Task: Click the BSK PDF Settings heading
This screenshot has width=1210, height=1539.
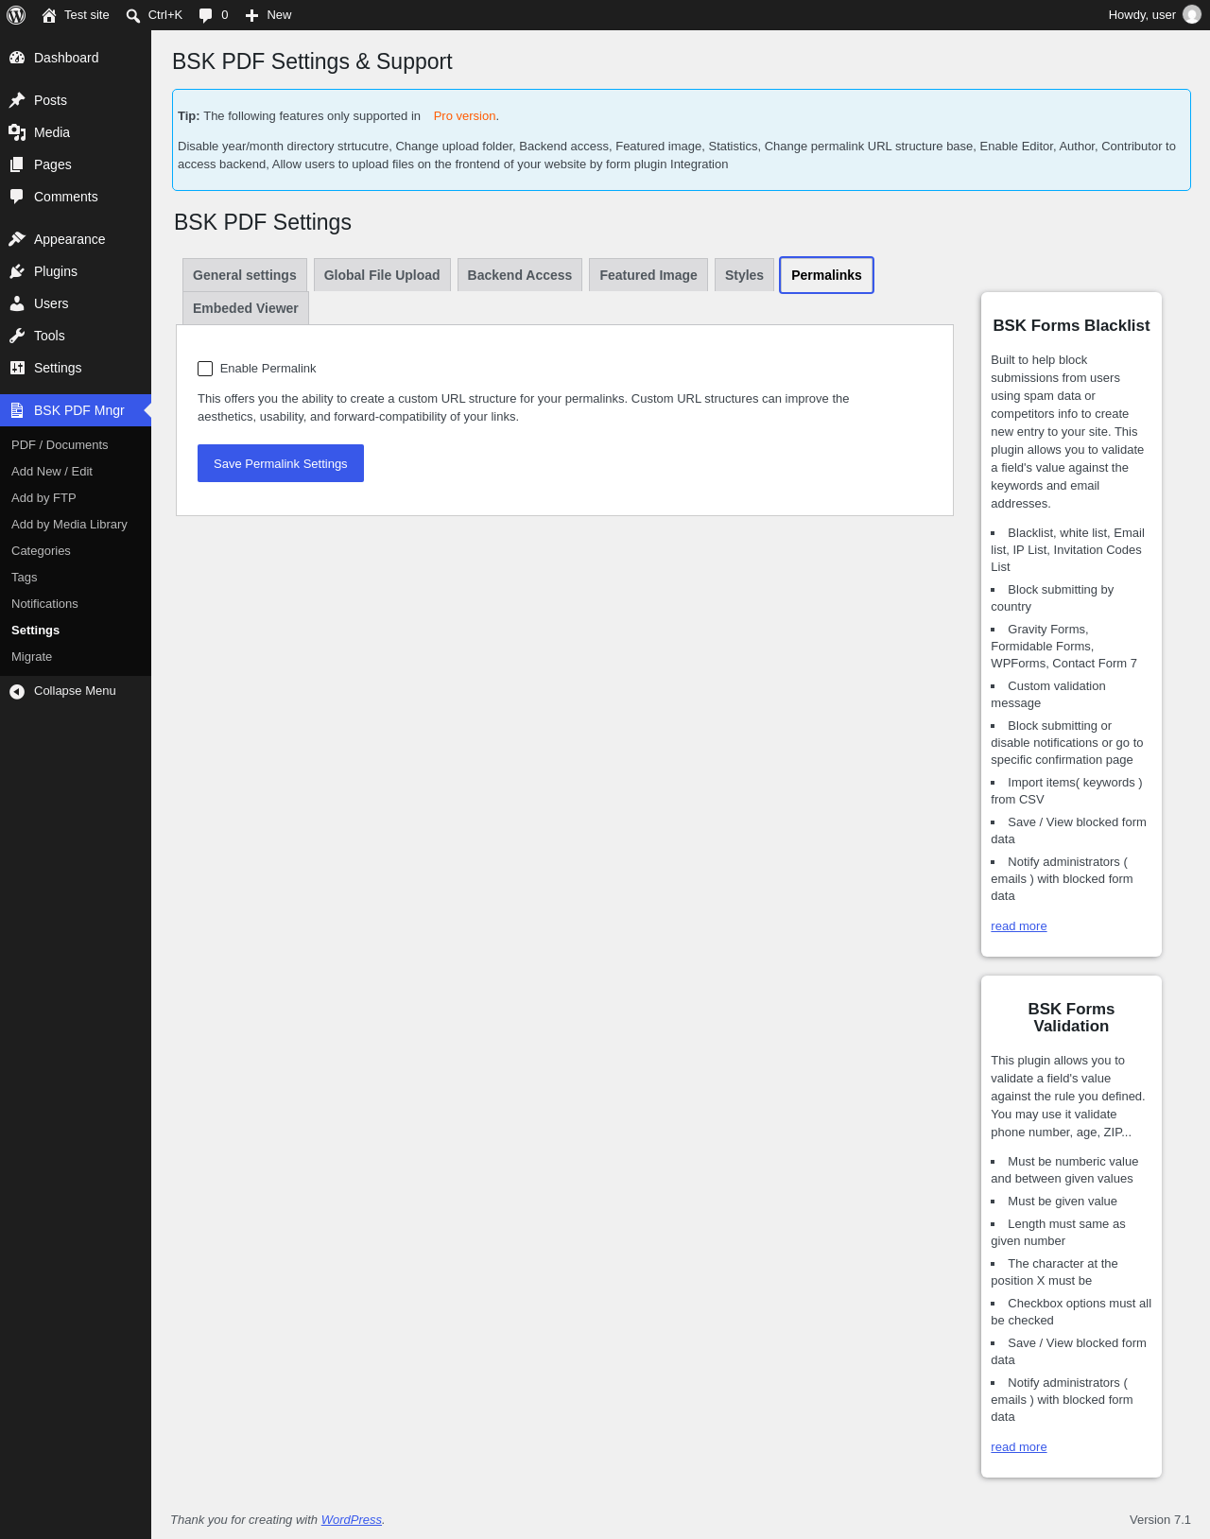Action: point(263,222)
